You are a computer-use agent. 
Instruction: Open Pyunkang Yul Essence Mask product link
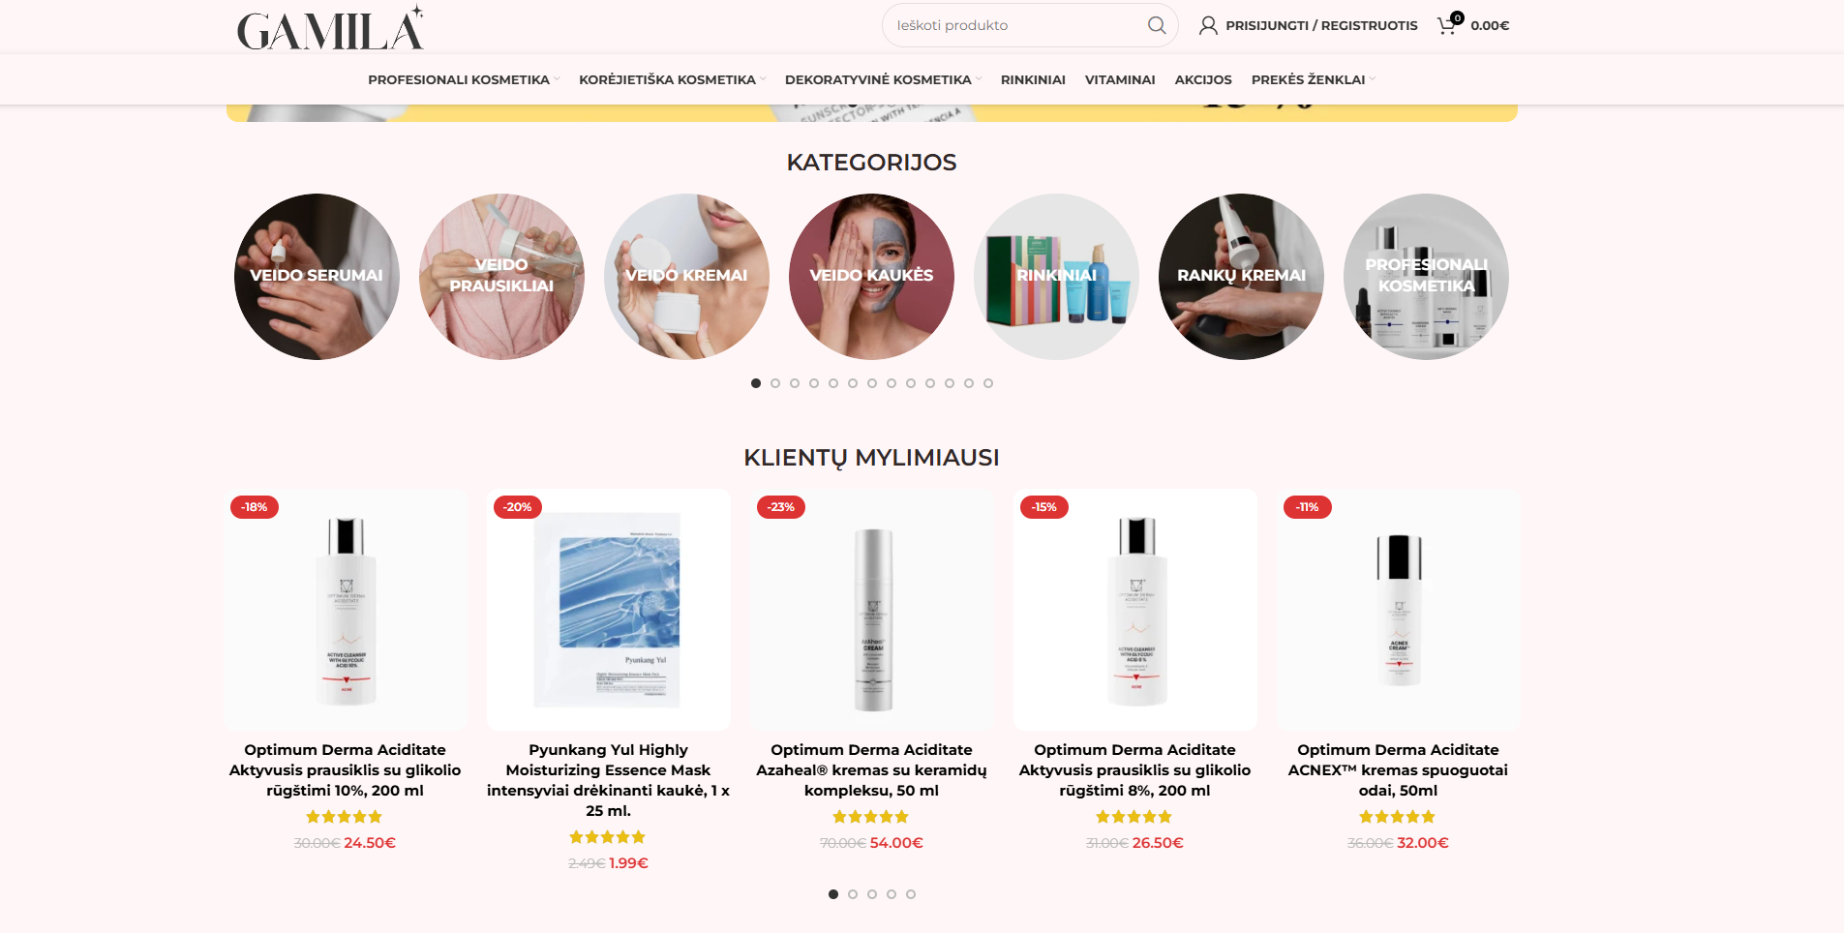coord(608,780)
